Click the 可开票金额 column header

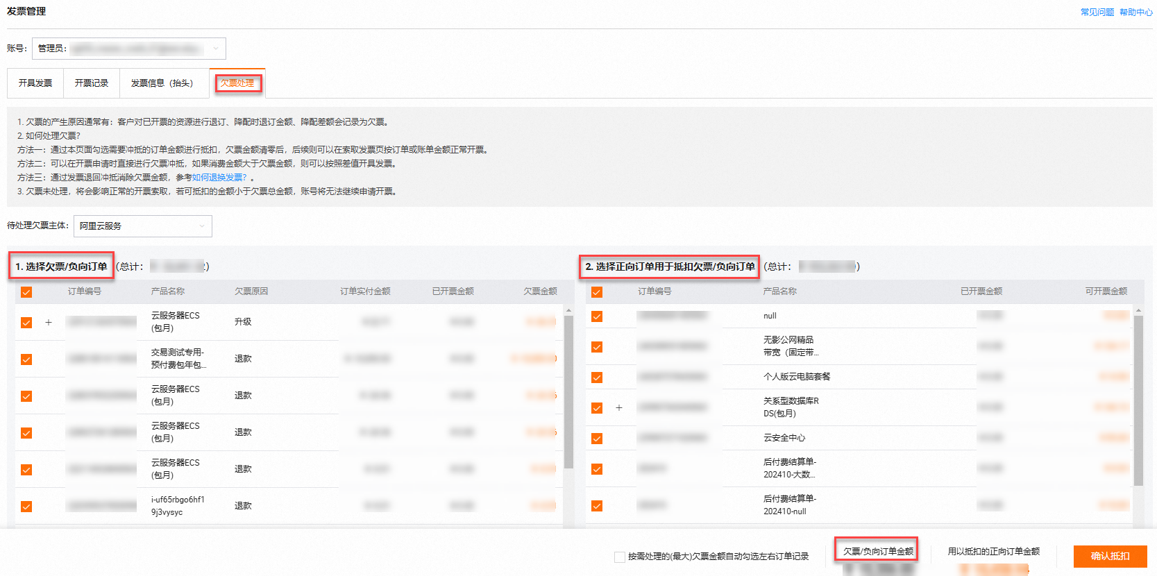(1106, 291)
